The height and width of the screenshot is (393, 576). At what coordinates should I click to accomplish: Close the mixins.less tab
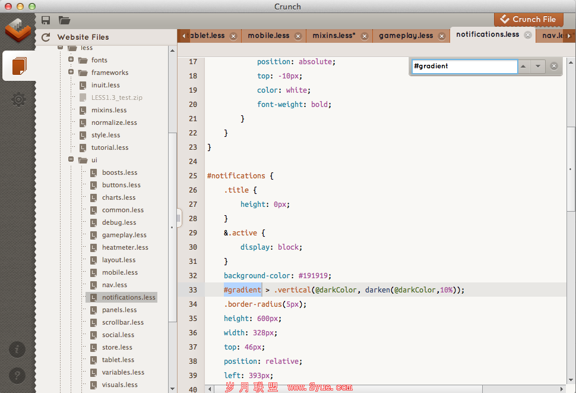[365, 36]
